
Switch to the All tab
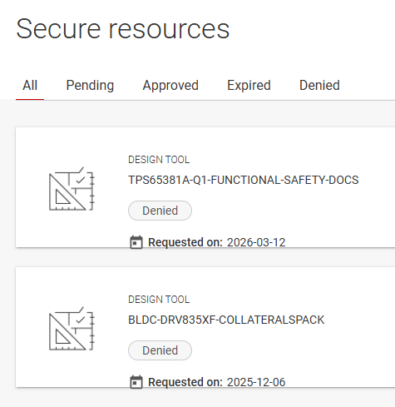tap(30, 86)
